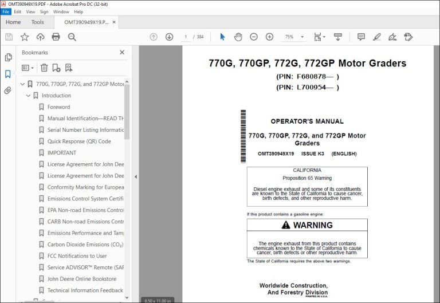
Task: Add document to Starred with star icon
Action: click(25, 37)
